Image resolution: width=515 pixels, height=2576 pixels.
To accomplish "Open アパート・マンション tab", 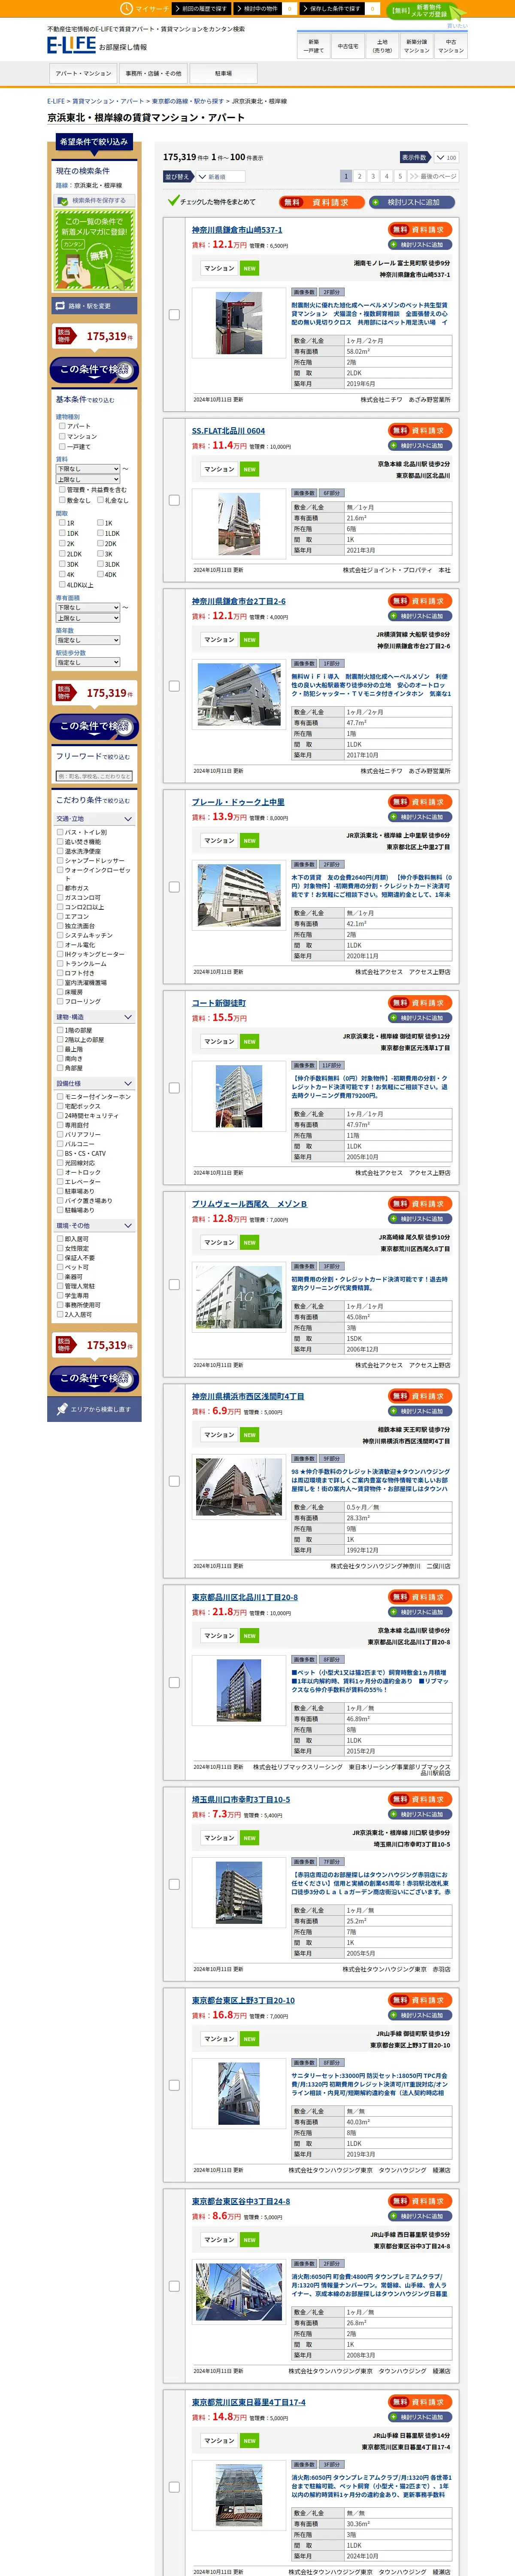I will click(83, 73).
